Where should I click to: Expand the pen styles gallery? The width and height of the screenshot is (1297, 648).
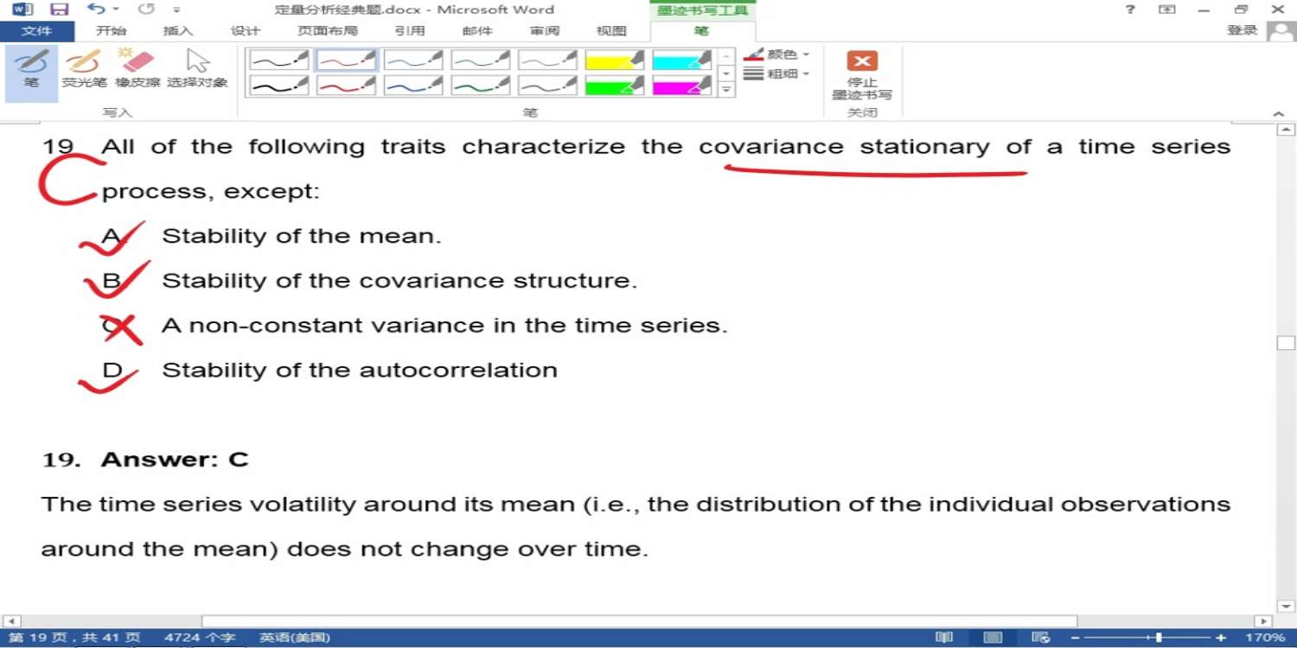(727, 90)
